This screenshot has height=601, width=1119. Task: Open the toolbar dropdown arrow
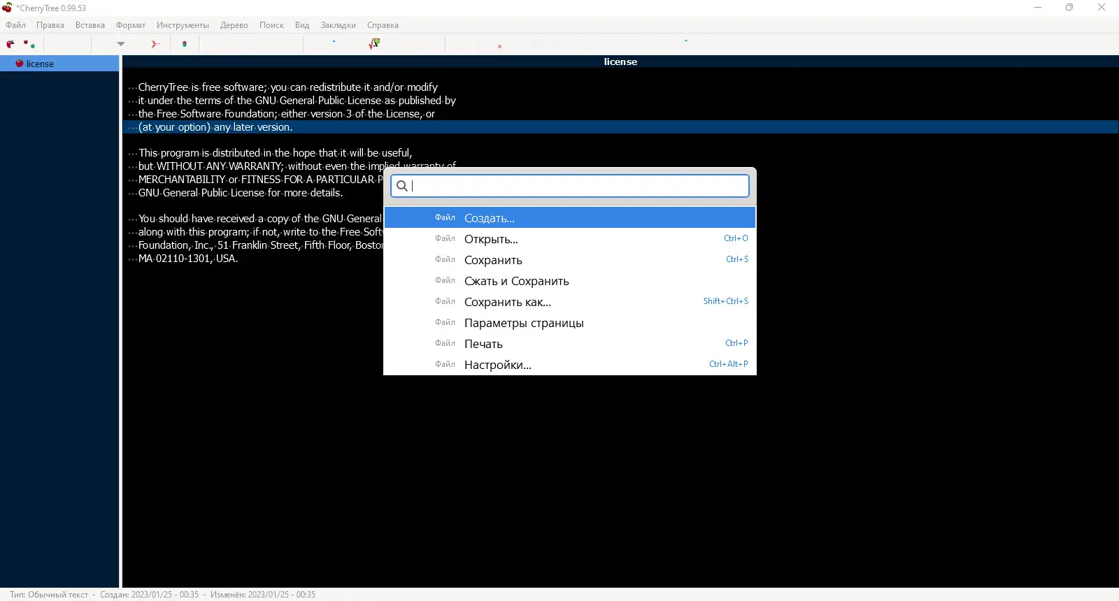coord(121,44)
